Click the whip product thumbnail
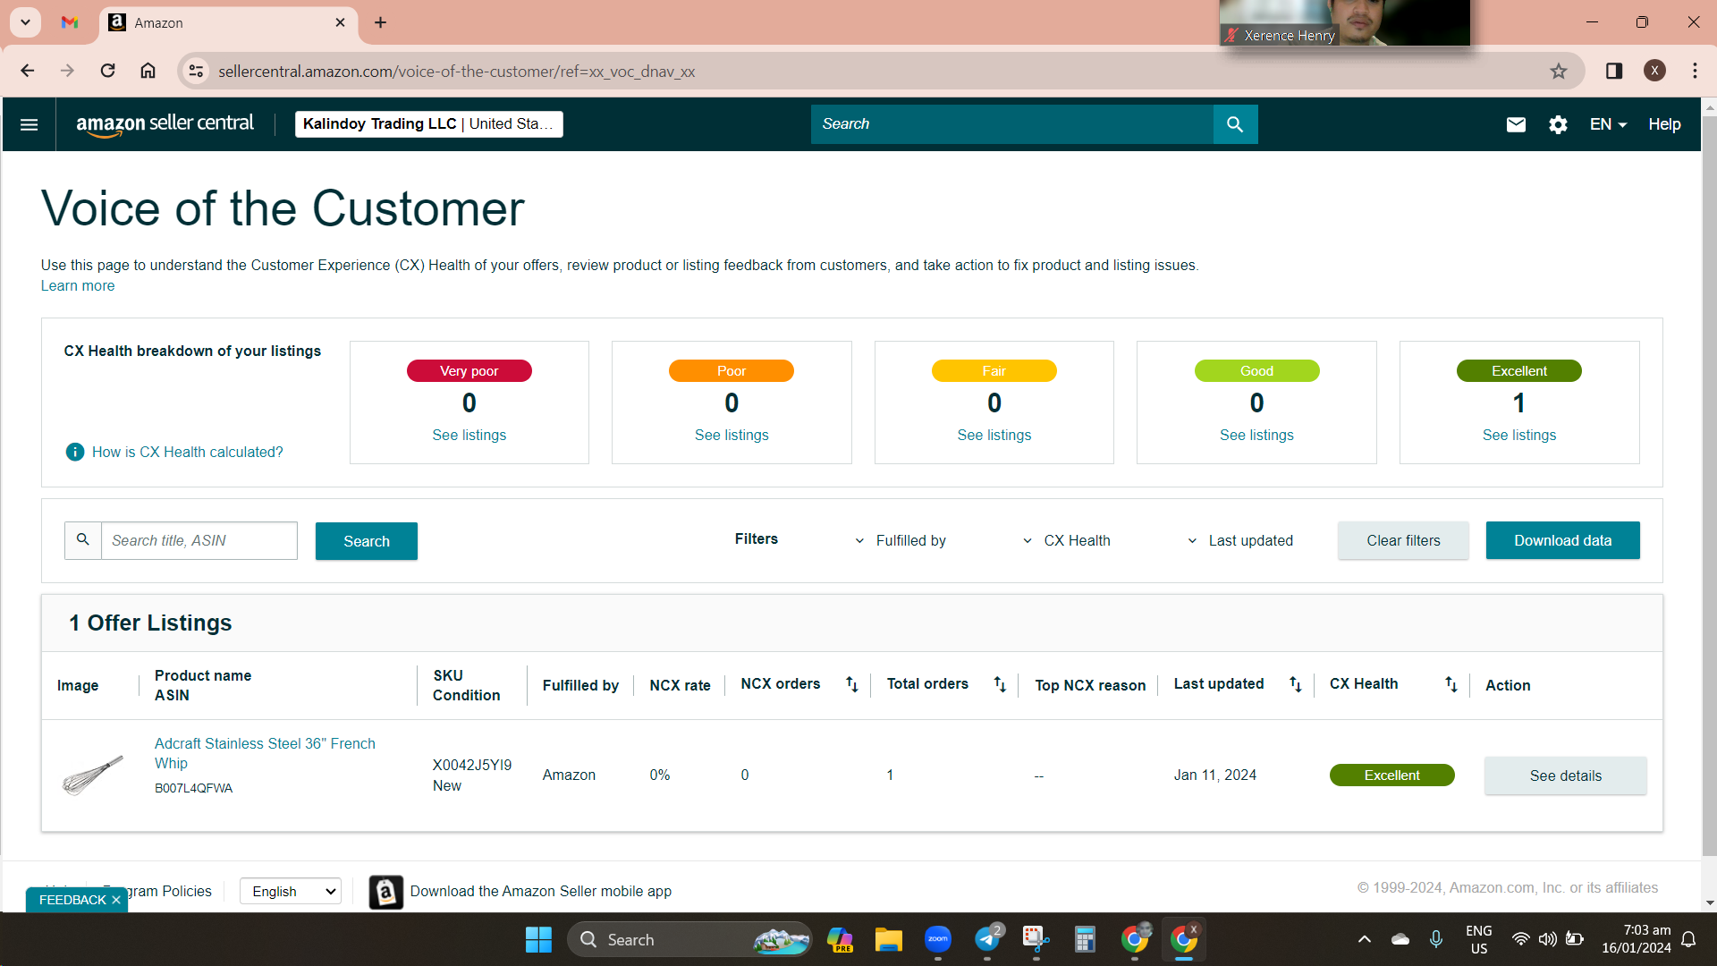The image size is (1717, 966). point(93,775)
